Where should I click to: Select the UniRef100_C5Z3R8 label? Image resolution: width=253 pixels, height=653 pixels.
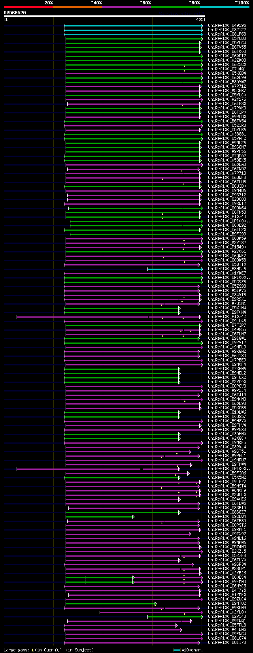(x=227, y=126)
